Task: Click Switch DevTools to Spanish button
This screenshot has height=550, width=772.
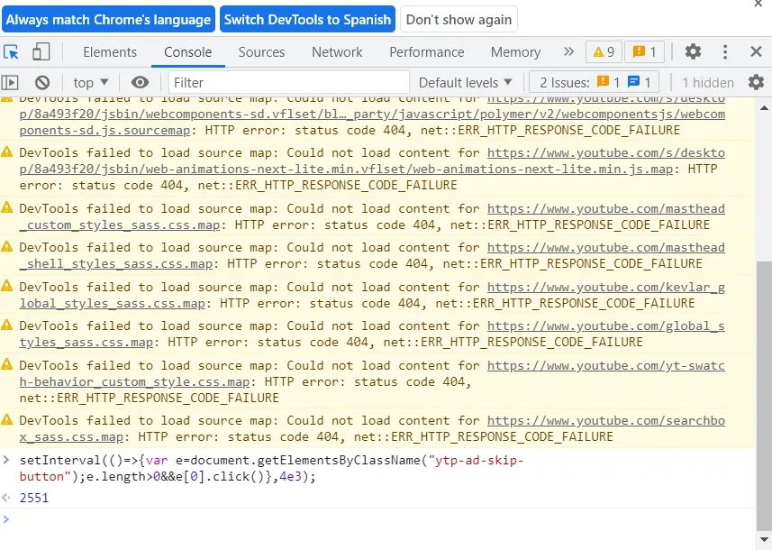Action: pyautogui.click(x=307, y=19)
